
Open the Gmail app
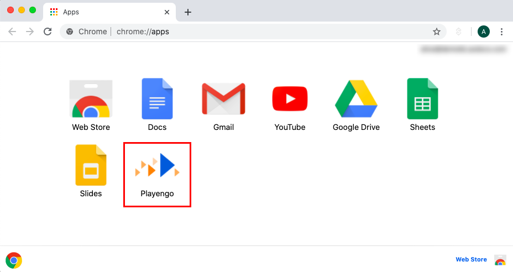pyautogui.click(x=223, y=98)
